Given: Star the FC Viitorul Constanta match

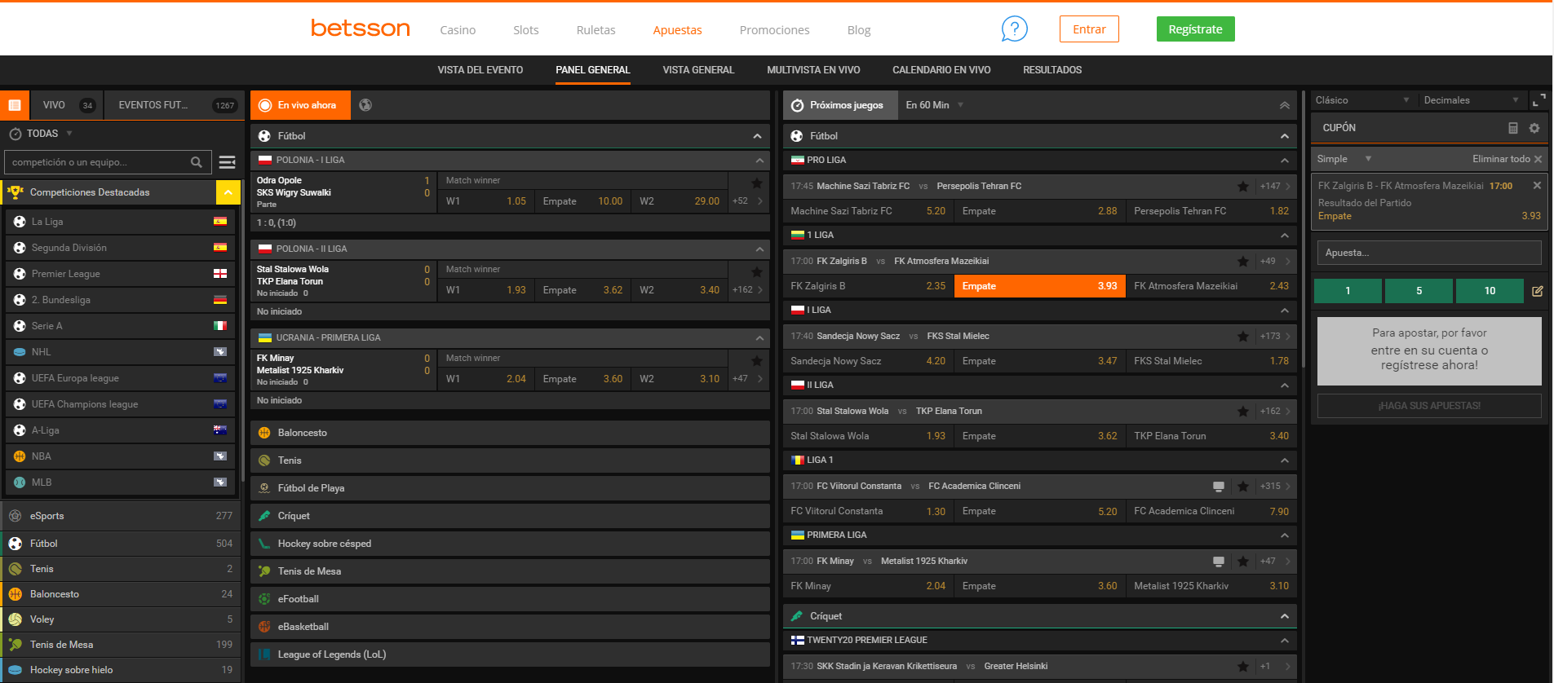Looking at the screenshot, I should (1242, 487).
